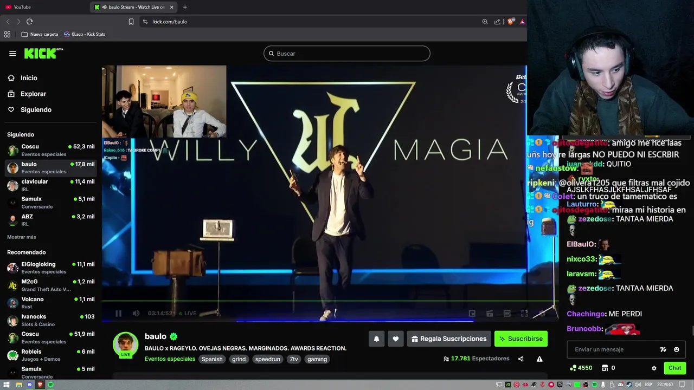Open Windows Start menu
Screen dimensions: 694x390
click(x=7, y=385)
